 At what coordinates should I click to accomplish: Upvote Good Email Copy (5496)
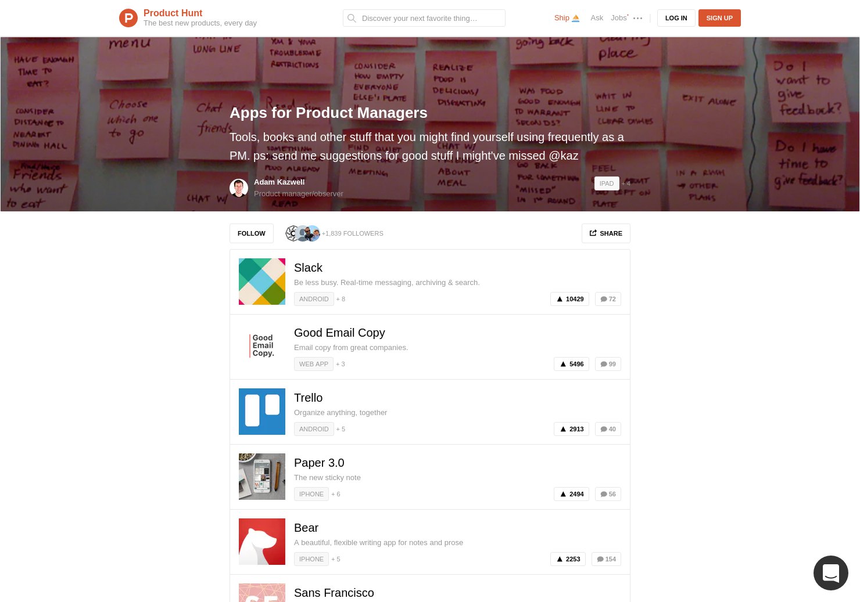pos(572,364)
